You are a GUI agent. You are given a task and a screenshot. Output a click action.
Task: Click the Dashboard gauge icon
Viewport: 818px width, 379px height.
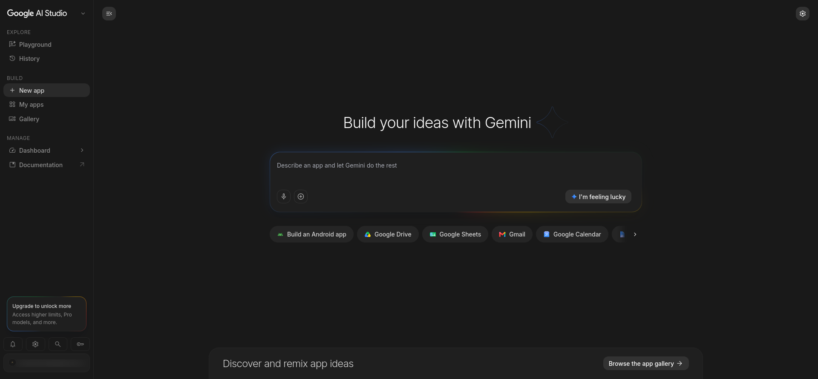[x=12, y=150]
